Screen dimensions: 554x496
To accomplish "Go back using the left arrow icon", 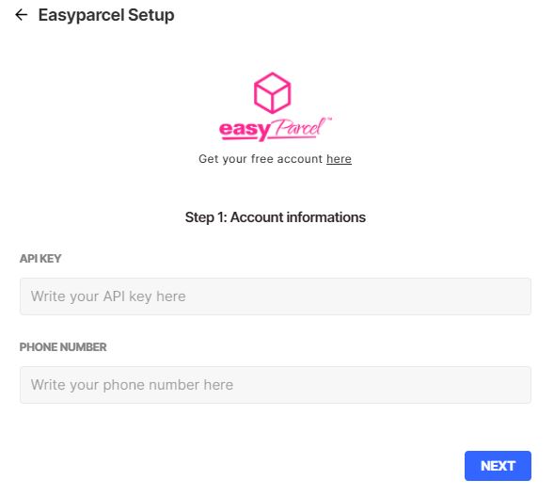I will pyautogui.click(x=22, y=15).
